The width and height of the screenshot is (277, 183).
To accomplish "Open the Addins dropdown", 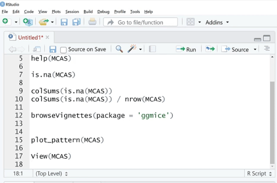I will pos(217,22).
